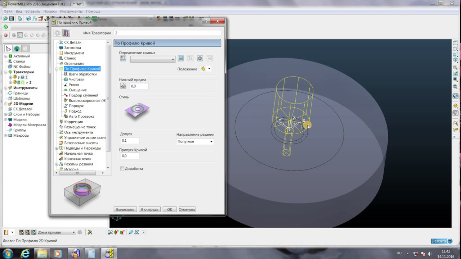The width and height of the screenshot is (461, 259).
Task: Expand the Подводы и Переходы tree node
Action: pyautogui.click(x=57, y=148)
